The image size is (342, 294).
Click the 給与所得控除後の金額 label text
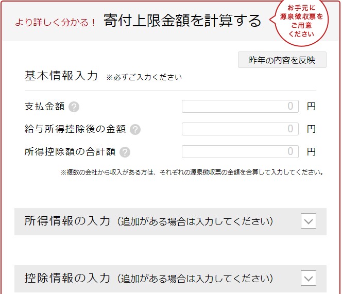[x=75, y=129]
